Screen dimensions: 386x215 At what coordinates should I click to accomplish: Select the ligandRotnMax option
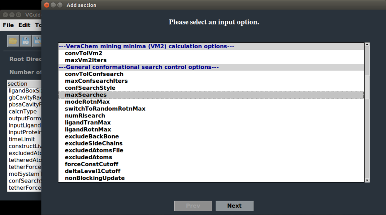point(211,129)
